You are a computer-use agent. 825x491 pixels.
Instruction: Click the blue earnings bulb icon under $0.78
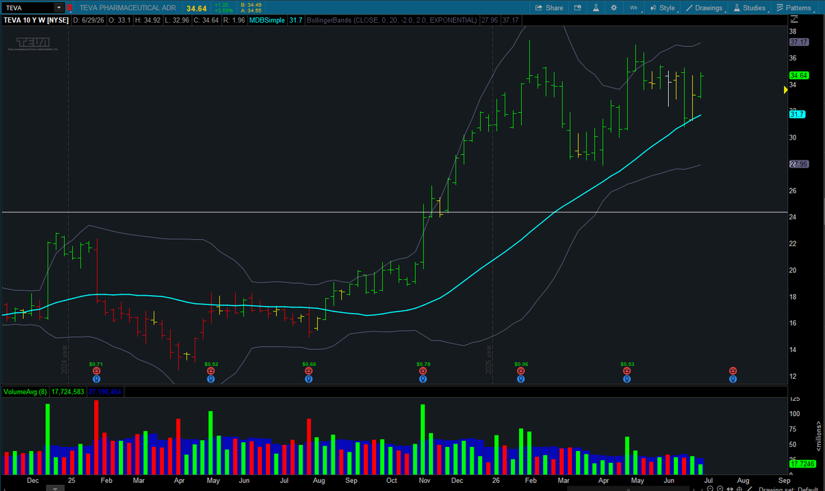pos(423,378)
